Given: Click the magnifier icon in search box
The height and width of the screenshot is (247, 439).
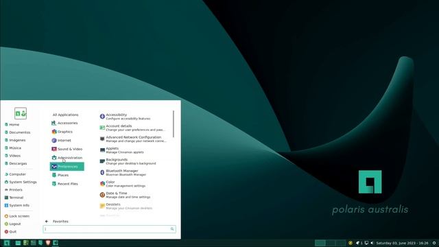Looking at the screenshot, I should pyautogui.click(x=172, y=229).
